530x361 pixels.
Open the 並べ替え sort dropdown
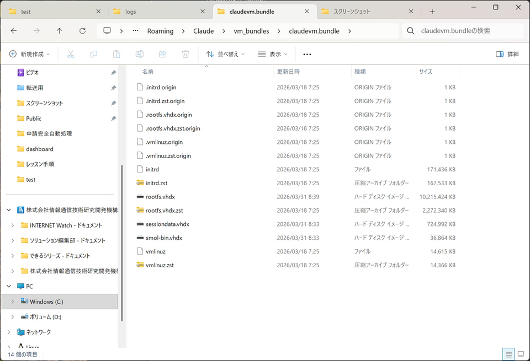[225, 54]
